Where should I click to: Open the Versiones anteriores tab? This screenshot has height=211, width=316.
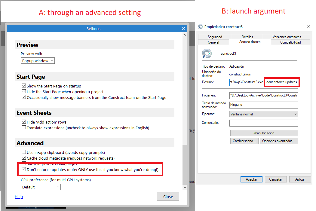tap(287, 37)
